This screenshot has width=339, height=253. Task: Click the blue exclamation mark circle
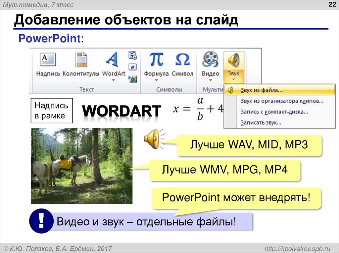(41, 221)
